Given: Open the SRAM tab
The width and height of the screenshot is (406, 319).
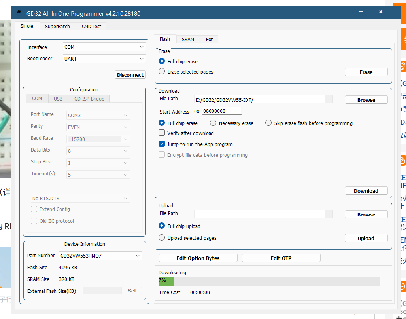Looking at the screenshot, I should 188,39.
